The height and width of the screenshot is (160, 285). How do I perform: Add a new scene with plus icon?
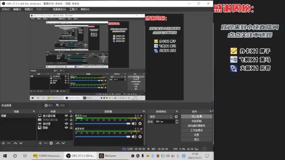tap(3, 143)
